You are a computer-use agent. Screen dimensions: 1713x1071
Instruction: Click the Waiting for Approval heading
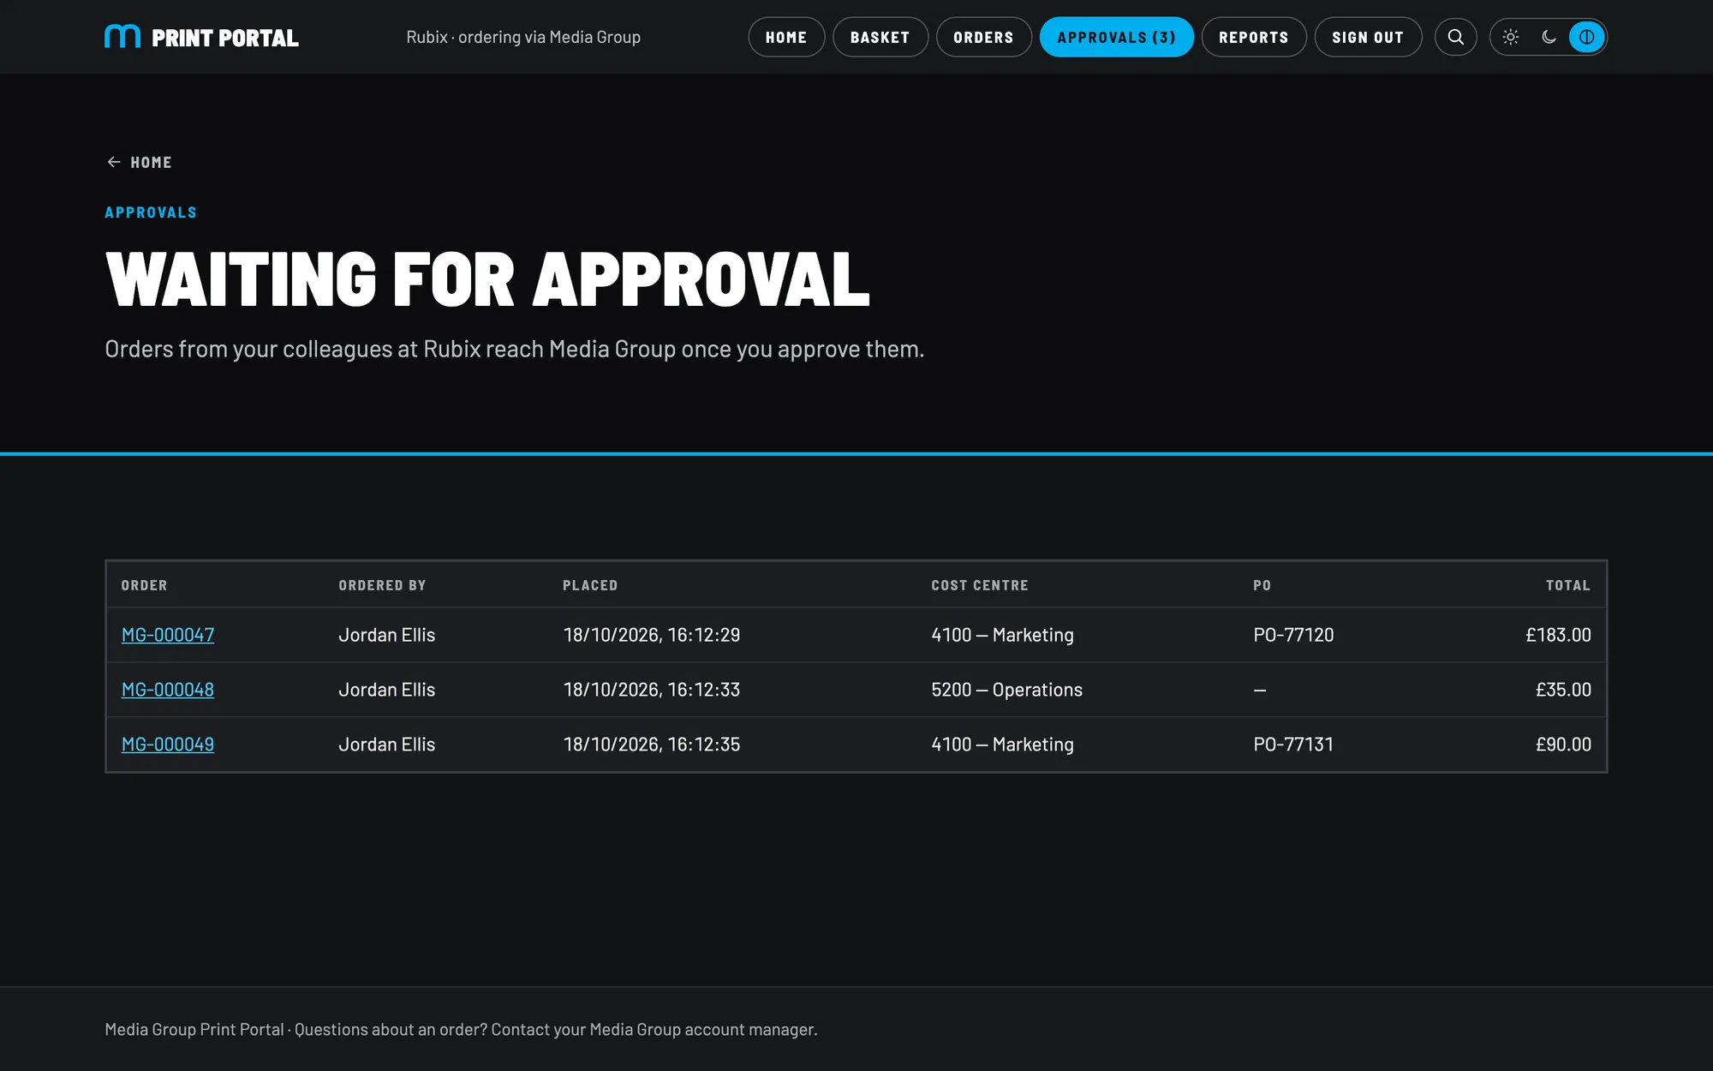(487, 279)
